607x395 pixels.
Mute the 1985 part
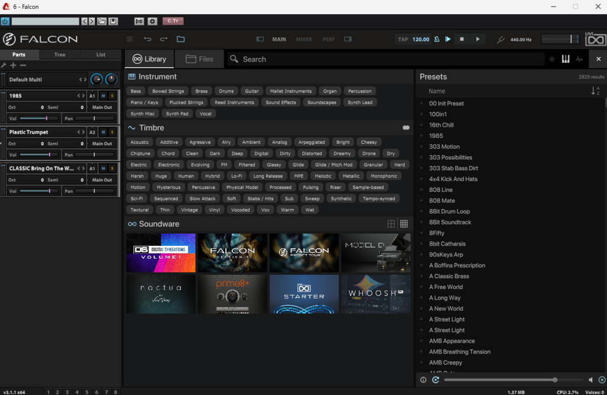coord(103,95)
